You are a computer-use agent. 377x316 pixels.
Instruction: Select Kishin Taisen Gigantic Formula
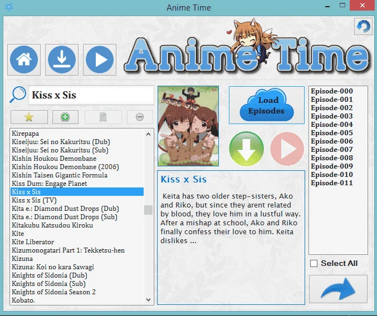[77, 175]
